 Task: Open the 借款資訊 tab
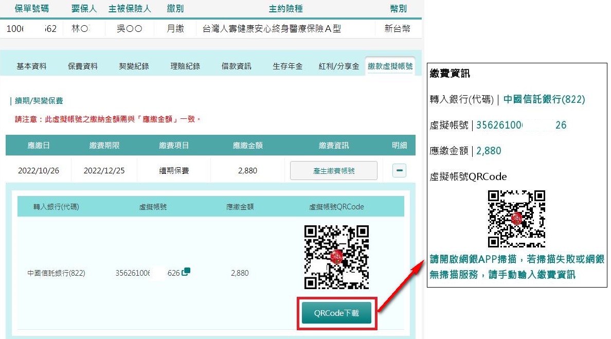tap(237, 66)
